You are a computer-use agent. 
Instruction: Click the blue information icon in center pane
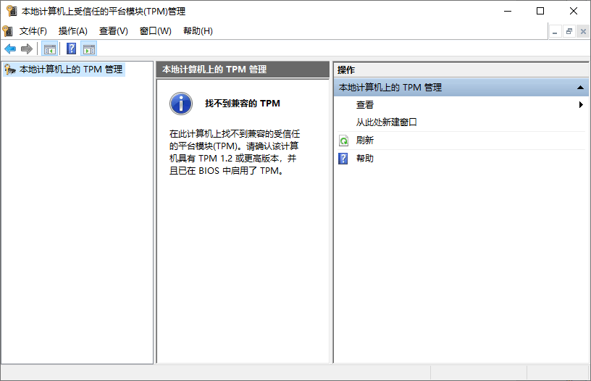pyautogui.click(x=181, y=104)
